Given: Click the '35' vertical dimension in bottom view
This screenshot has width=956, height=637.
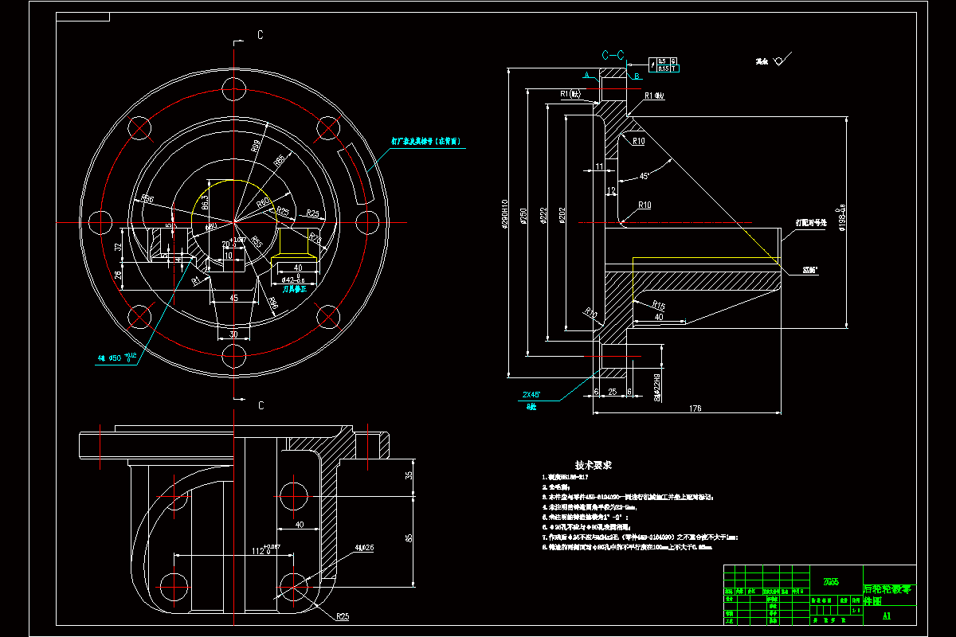Looking at the screenshot, I should click(410, 475).
